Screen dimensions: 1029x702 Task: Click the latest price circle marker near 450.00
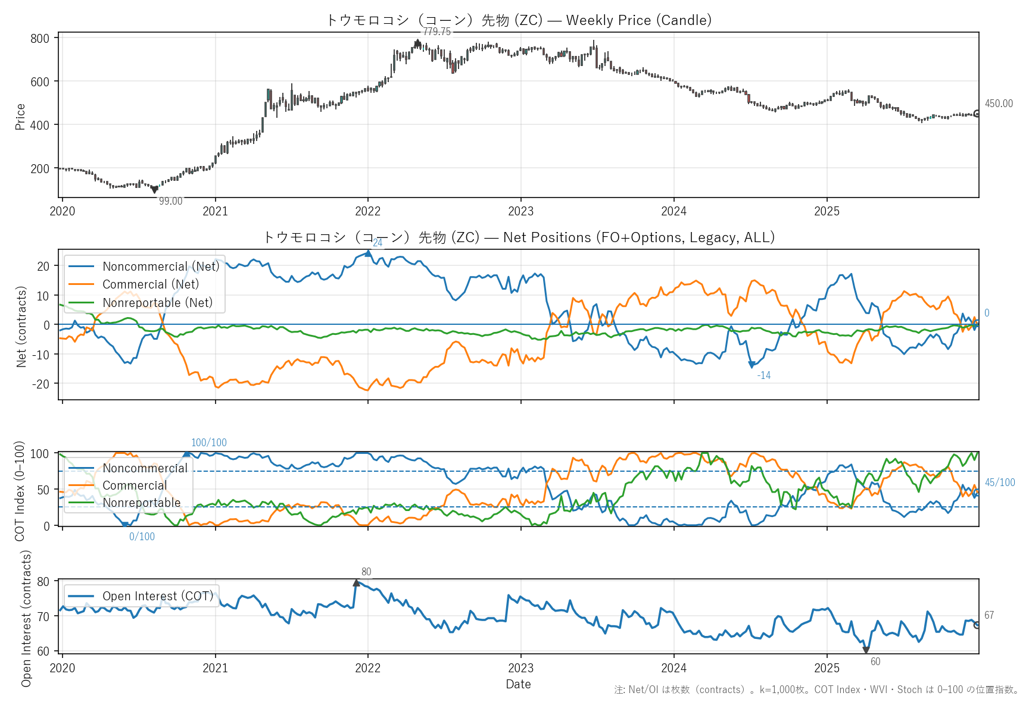pyautogui.click(x=977, y=114)
